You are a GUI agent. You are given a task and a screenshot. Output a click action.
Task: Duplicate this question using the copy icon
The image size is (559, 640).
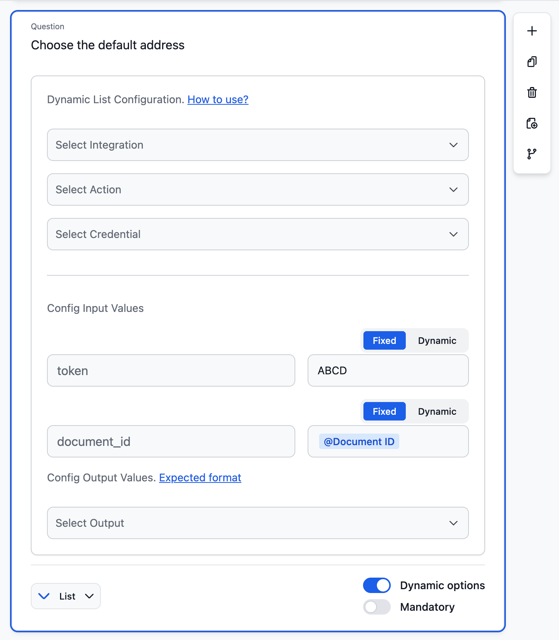532,62
